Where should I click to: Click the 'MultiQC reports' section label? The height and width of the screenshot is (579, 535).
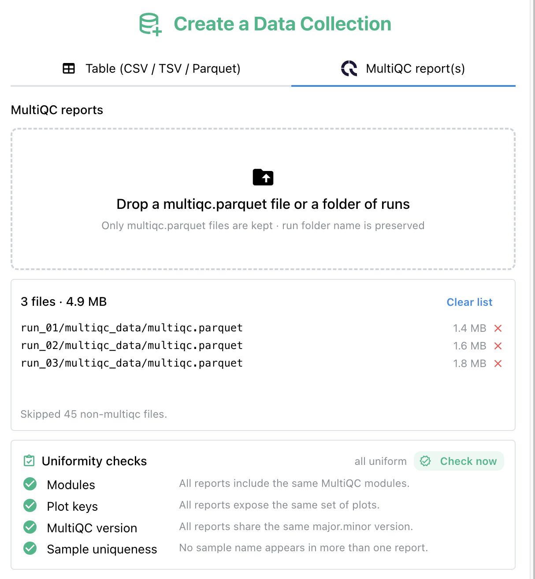click(x=57, y=110)
